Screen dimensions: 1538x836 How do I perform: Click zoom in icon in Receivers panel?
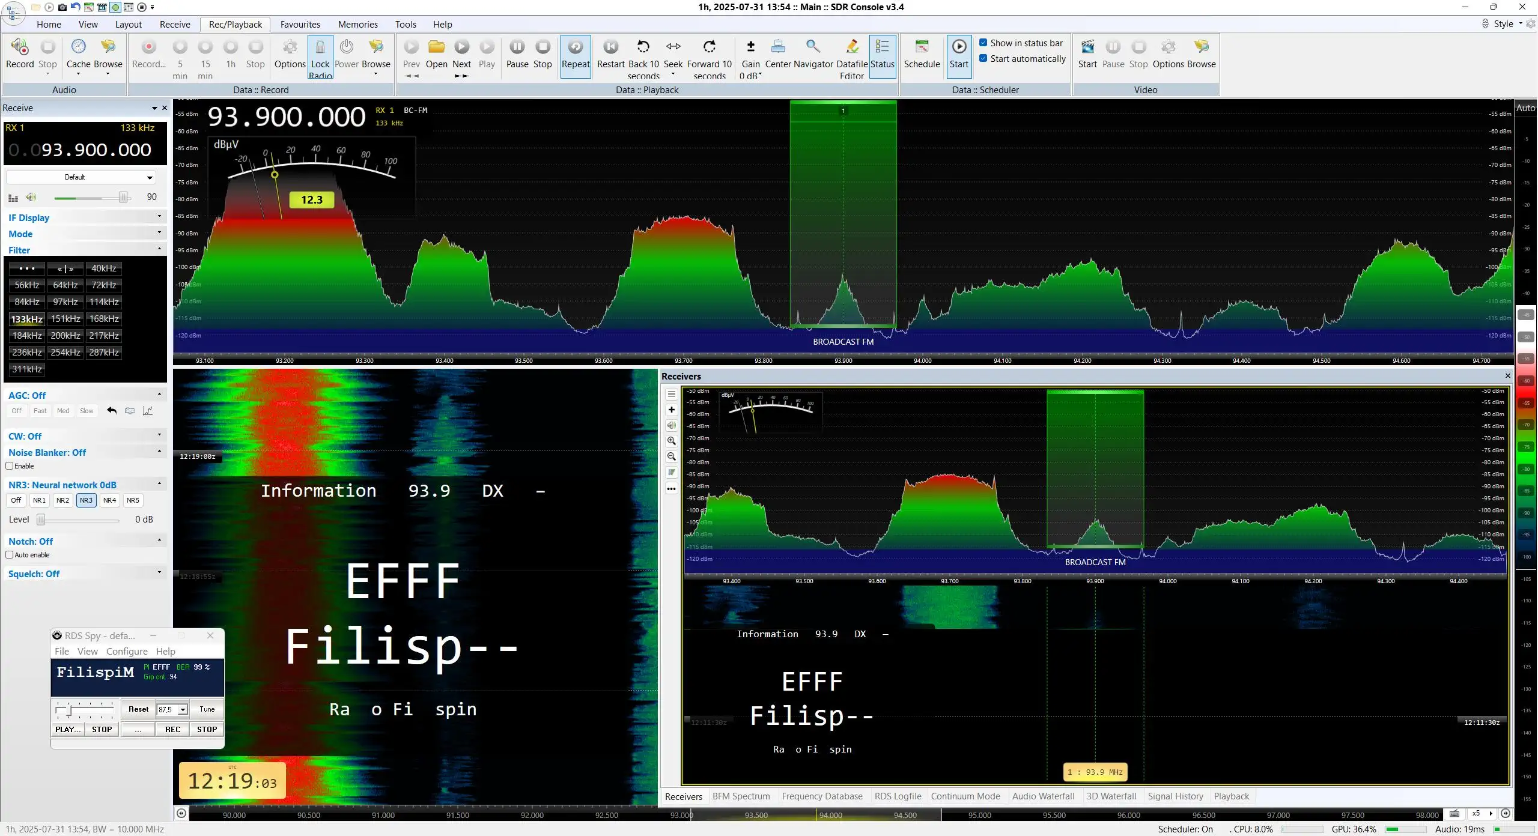(672, 441)
